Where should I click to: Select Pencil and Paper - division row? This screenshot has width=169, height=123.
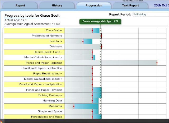[85, 90]
